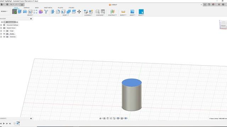Open the Create dropdown menu
Image resolution: width=227 pixels, height=127 pixels.
(30, 15)
